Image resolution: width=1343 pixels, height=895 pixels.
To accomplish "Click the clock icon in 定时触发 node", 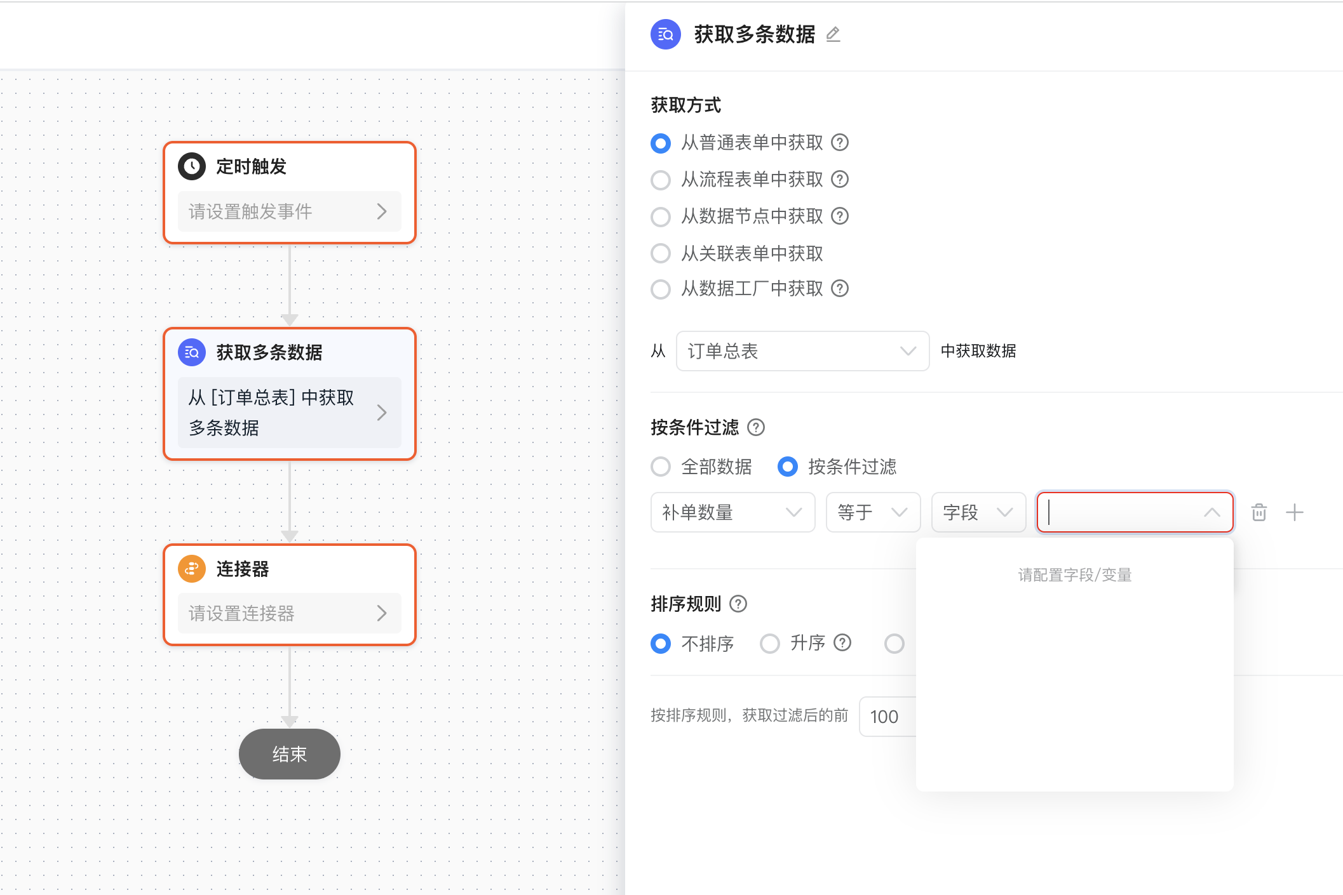I will [x=192, y=166].
